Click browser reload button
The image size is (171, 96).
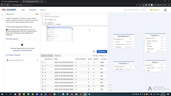pyautogui.click(x=7, y=5)
